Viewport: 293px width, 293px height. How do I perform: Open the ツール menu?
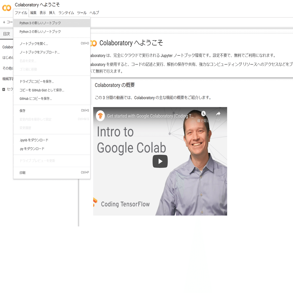[82, 13]
